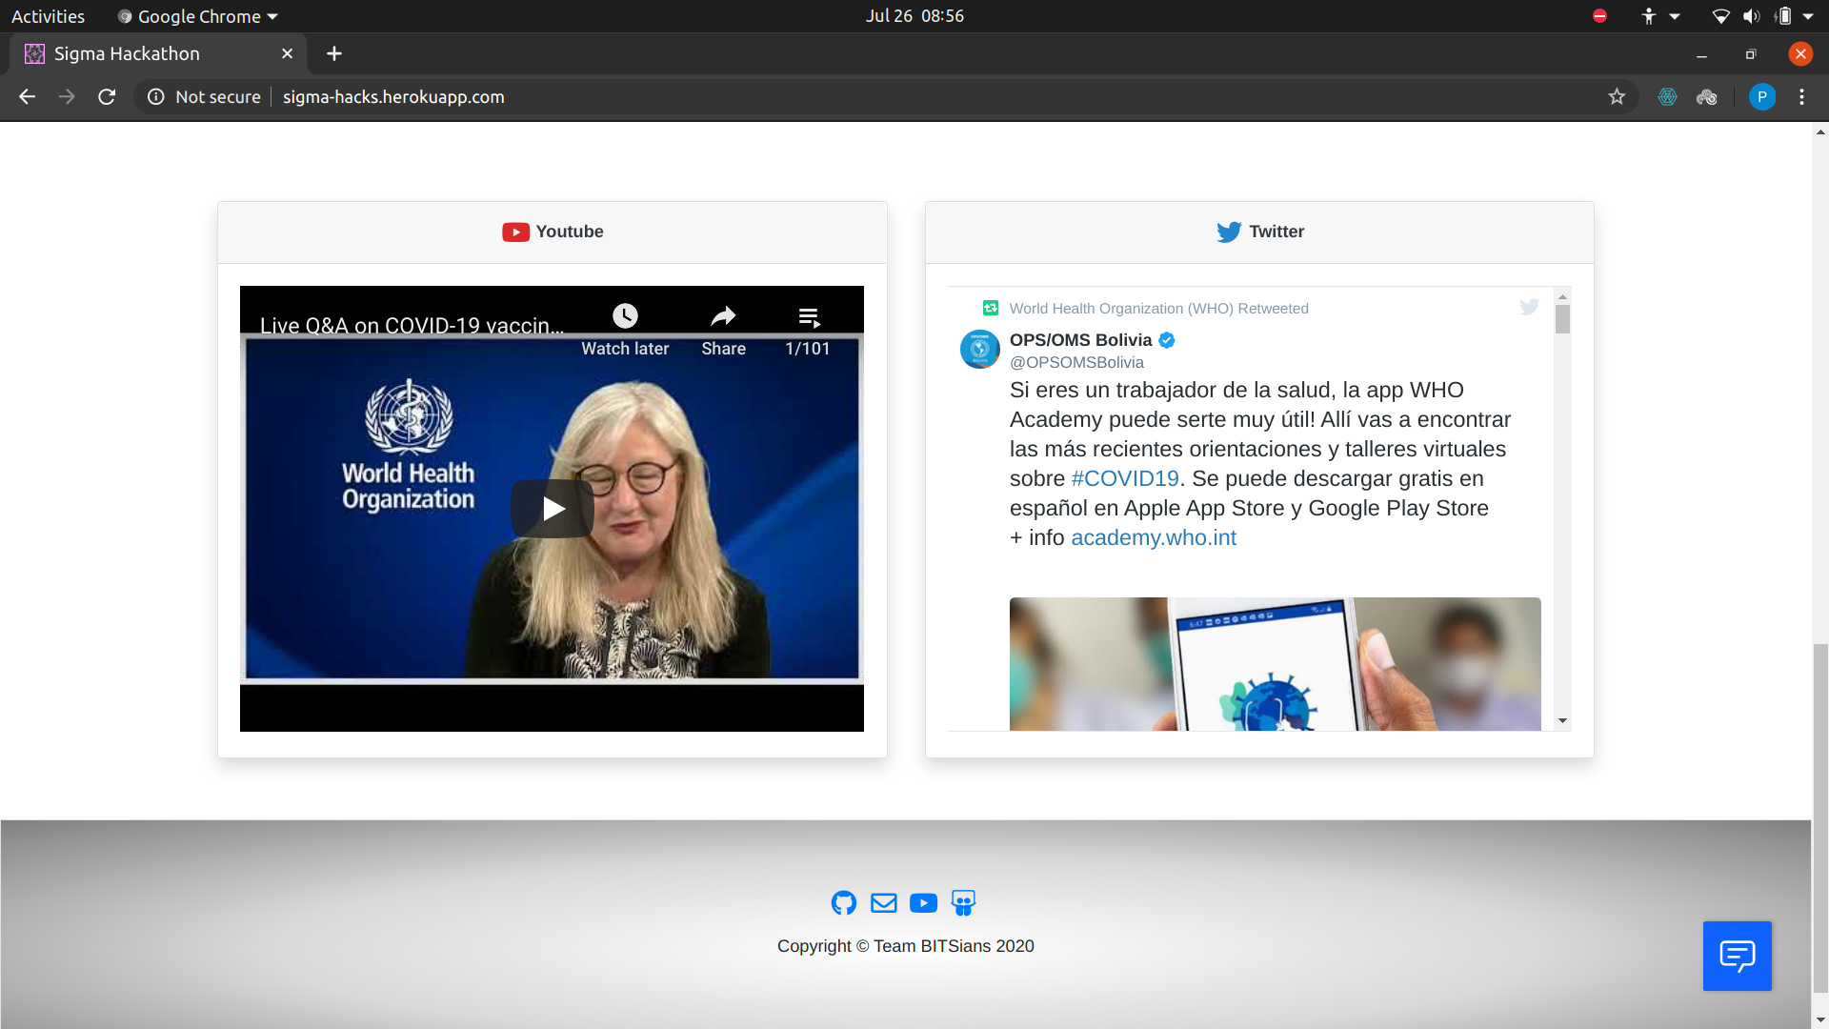The image size is (1829, 1029).
Task: Click the video Share arrow icon
Action: pyautogui.click(x=723, y=316)
